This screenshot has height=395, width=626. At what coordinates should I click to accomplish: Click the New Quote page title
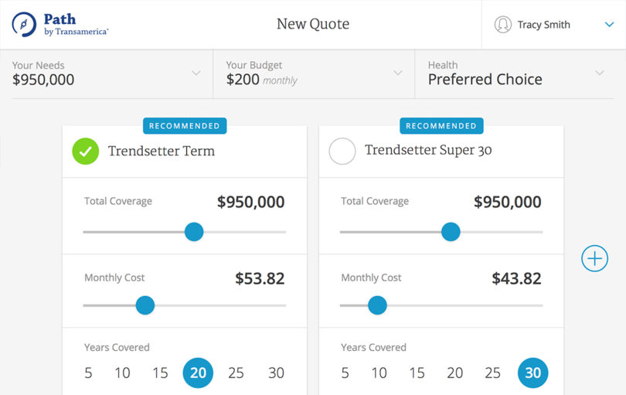coord(313,24)
